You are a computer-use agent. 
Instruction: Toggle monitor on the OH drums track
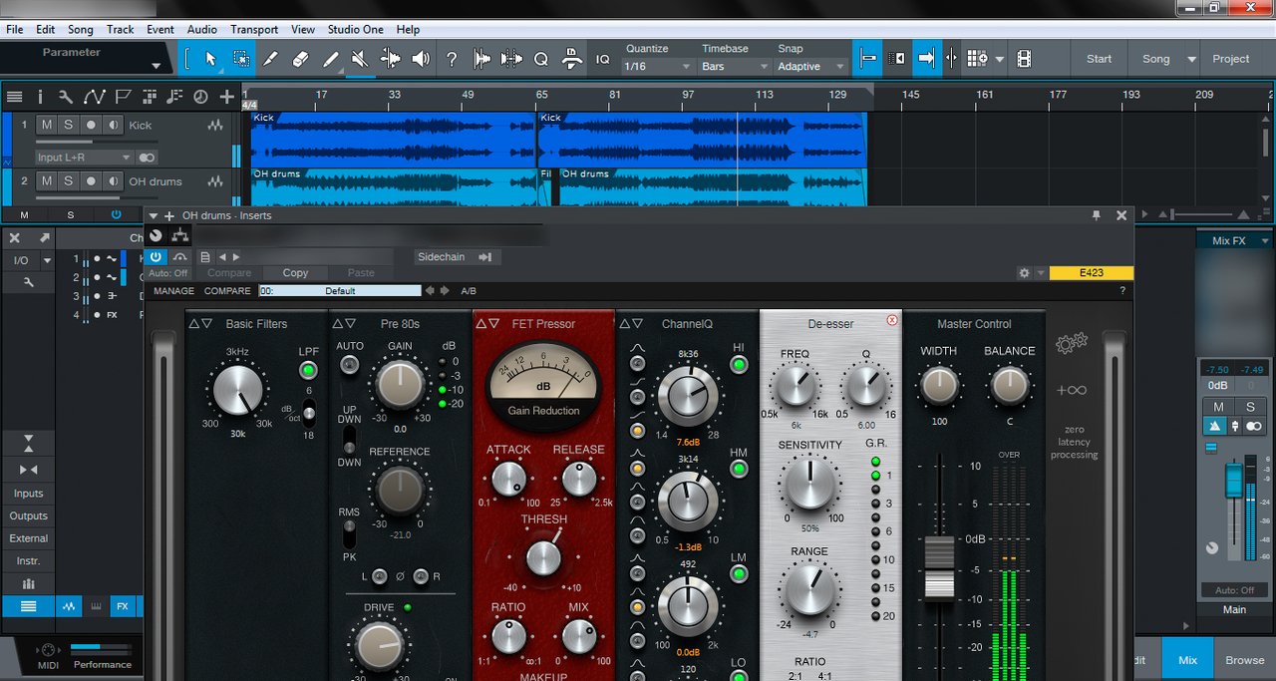point(113,181)
